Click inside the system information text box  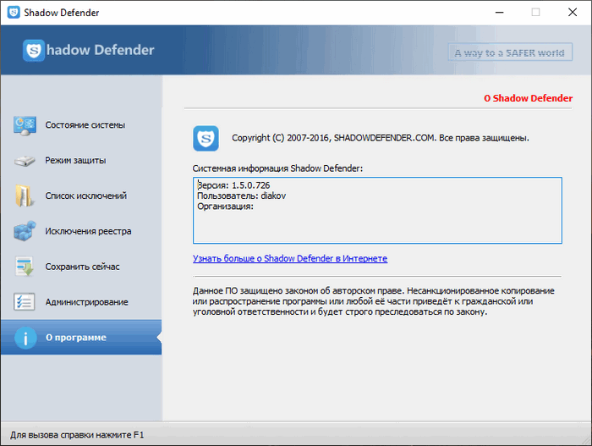click(377, 210)
